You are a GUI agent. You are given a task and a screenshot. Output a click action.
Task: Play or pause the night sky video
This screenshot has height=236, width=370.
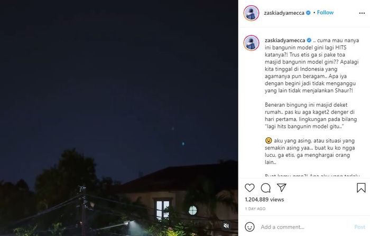point(119,118)
